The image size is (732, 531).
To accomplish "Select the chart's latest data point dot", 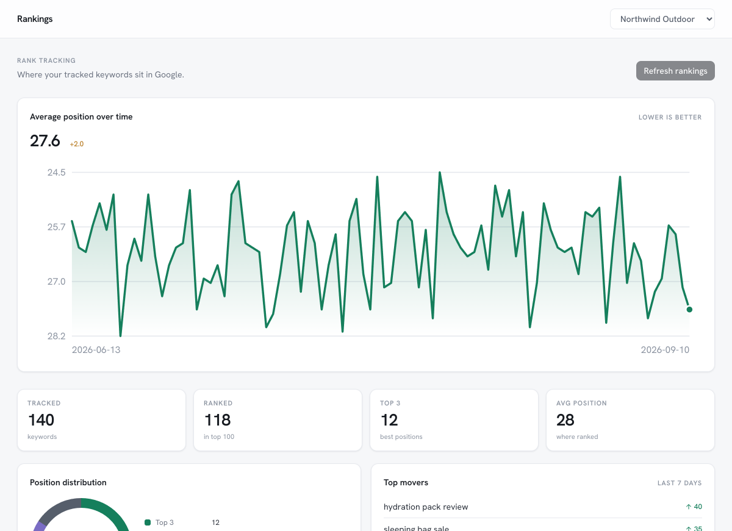I will (689, 310).
